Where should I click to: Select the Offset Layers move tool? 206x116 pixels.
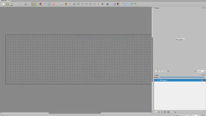point(108,4)
